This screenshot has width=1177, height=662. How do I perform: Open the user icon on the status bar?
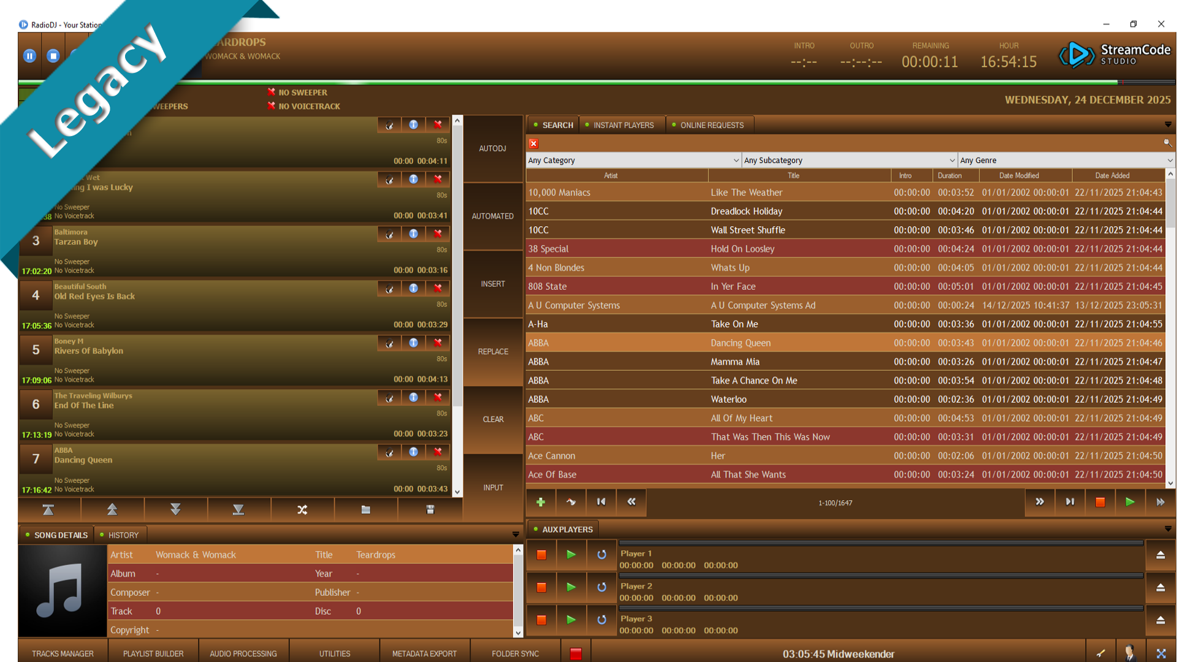tap(1130, 653)
